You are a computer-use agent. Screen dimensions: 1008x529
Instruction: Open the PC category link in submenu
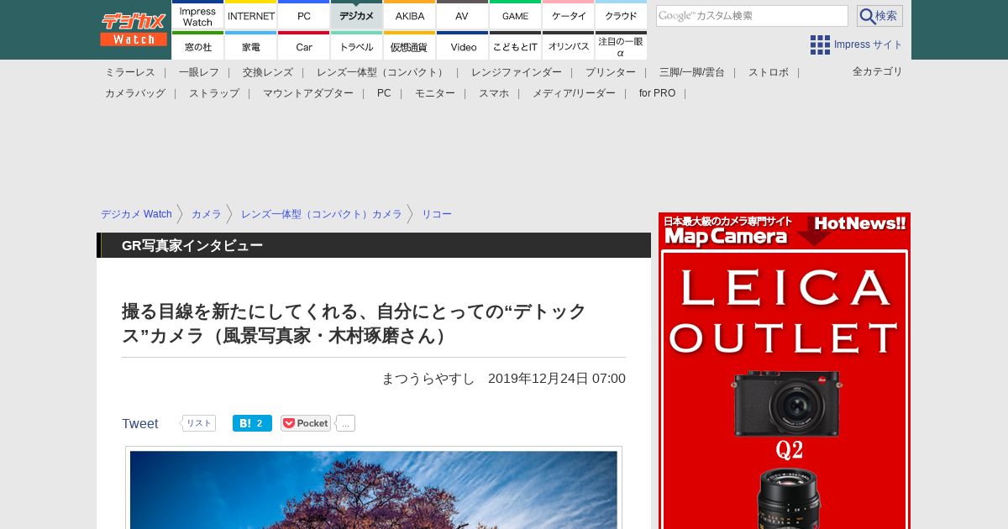pos(384,93)
